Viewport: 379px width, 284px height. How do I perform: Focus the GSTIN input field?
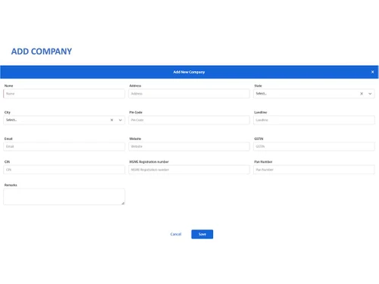tap(314, 146)
